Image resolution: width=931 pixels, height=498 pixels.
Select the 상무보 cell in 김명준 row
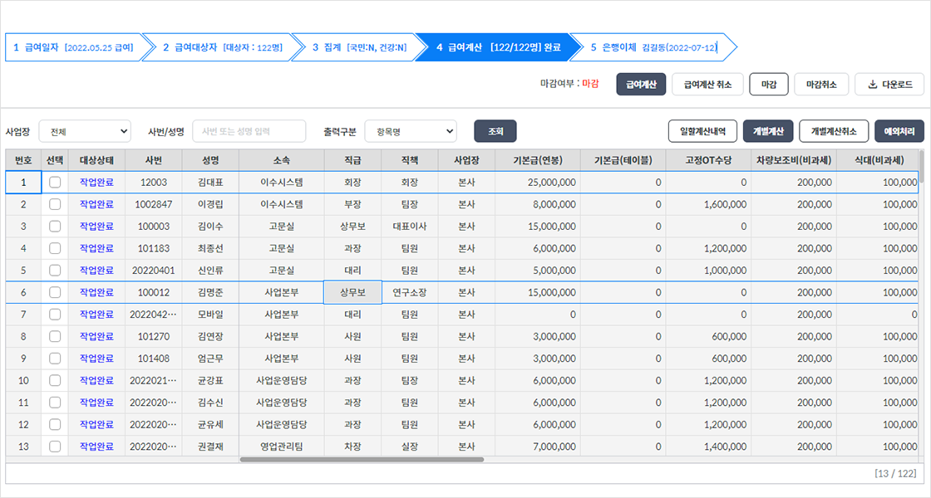(352, 292)
